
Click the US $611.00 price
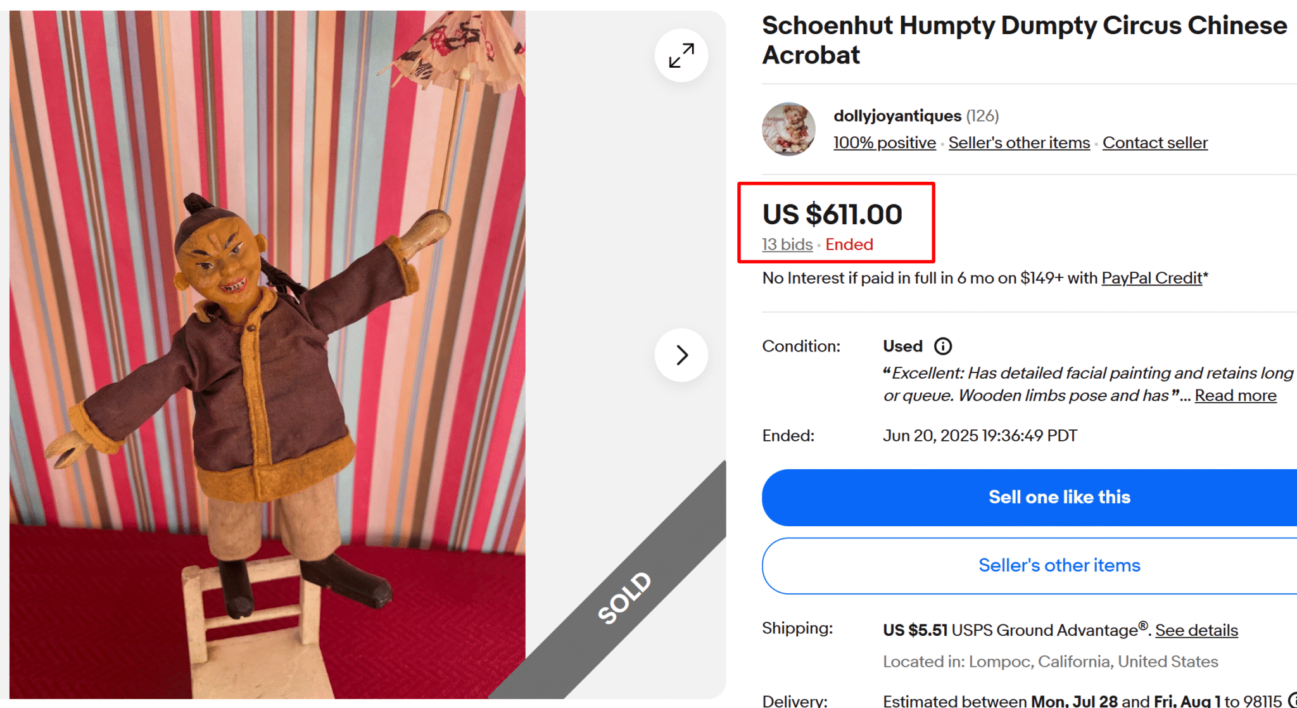[832, 215]
